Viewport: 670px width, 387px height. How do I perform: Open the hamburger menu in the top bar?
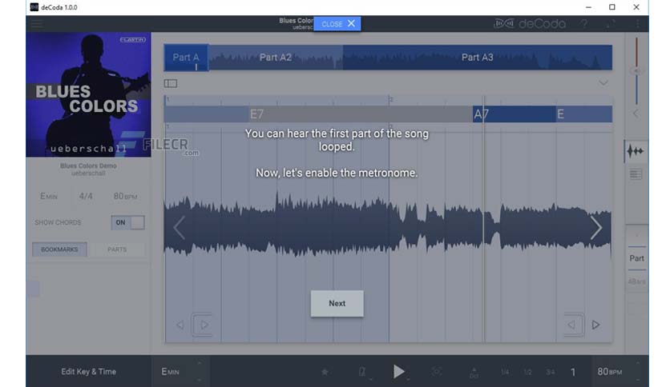tap(37, 24)
